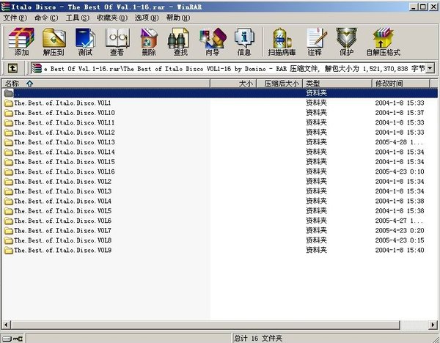Select The.Best.of.Italo.Disco.VOL13 row
This screenshot has height=343, width=440.
220,142
